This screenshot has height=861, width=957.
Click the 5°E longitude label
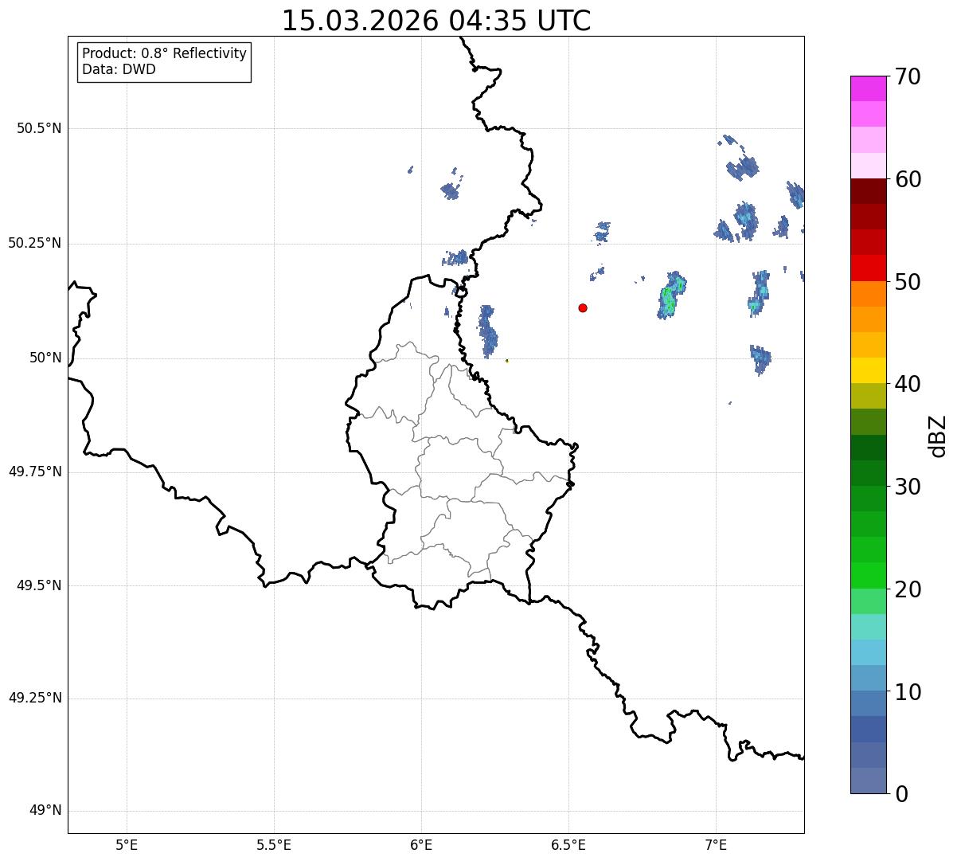tap(127, 844)
